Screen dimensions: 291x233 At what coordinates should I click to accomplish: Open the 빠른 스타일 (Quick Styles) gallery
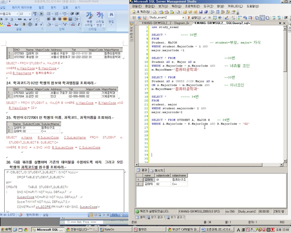(x=90, y=19)
